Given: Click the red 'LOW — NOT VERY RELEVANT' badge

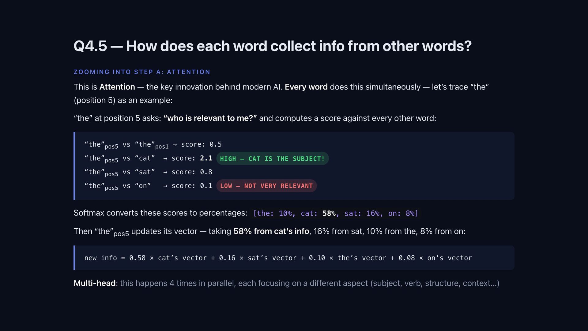Looking at the screenshot, I should (x=266, y=186).
